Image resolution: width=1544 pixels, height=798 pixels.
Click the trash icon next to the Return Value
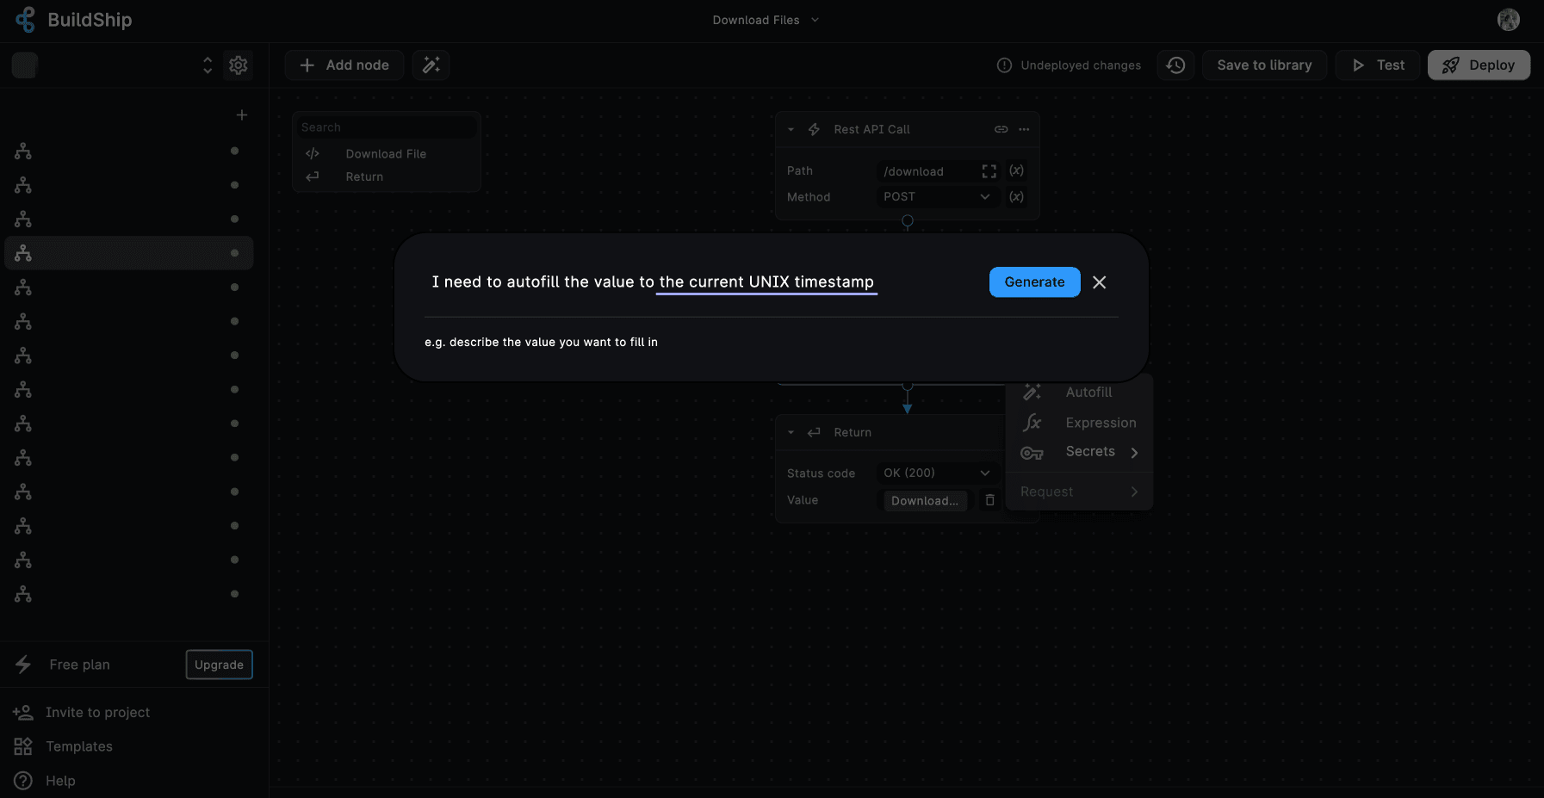tap(989, 499)
